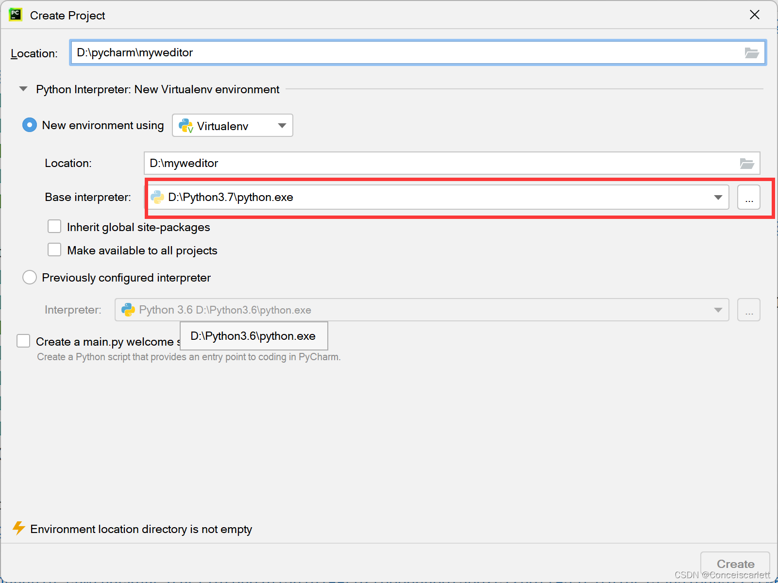Click the folder icon beside virtualenv Location field
This screenshot has height=583, width=778.
point(747,163)
